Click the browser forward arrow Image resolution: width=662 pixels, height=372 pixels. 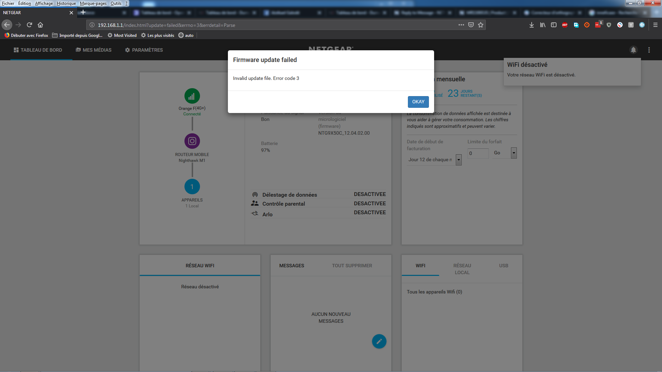tap(18, 25)
